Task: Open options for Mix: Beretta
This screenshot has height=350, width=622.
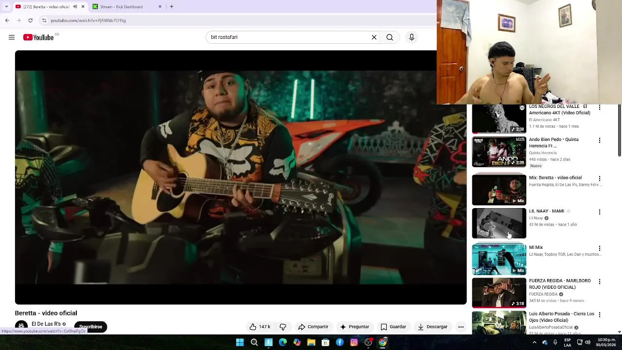Action: (599, 179)
